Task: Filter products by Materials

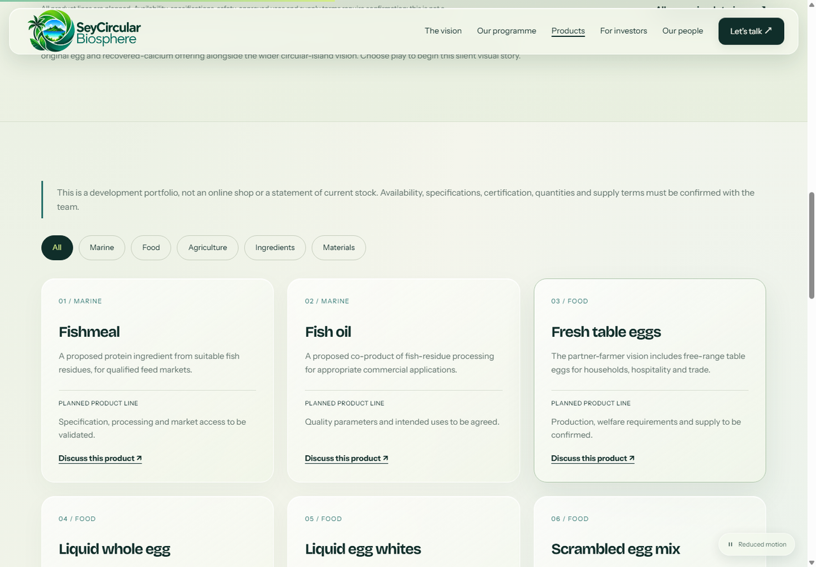Action: click(x=339, y=247)
